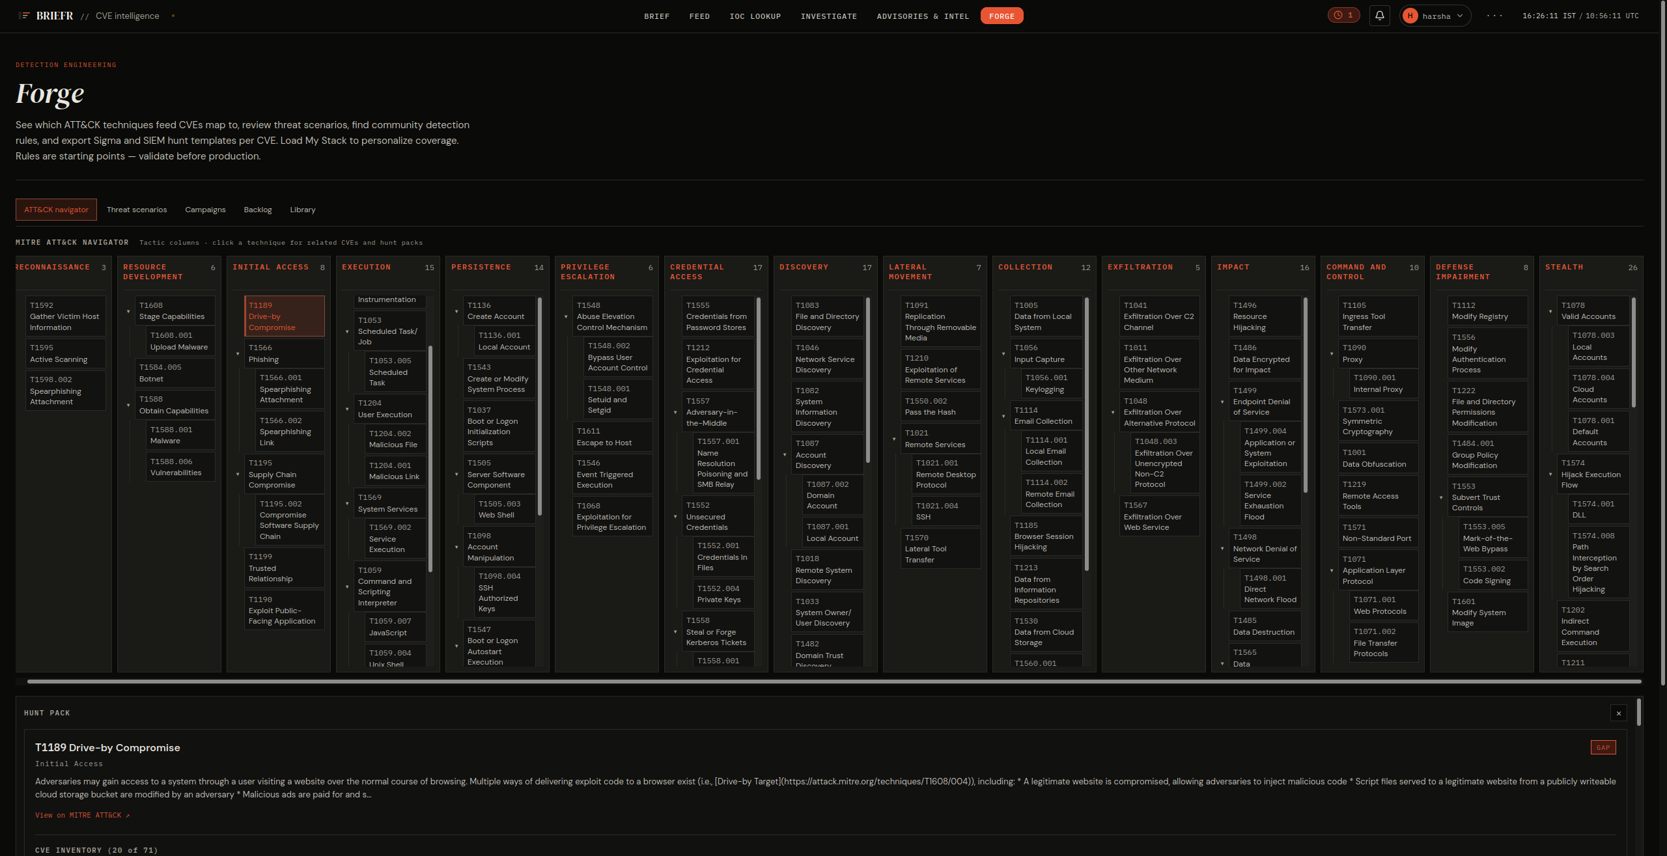This screenshot has height=856, width=1667.
Task: Collapse the T1087 Account Discovery group
Action: click(785, 455)
